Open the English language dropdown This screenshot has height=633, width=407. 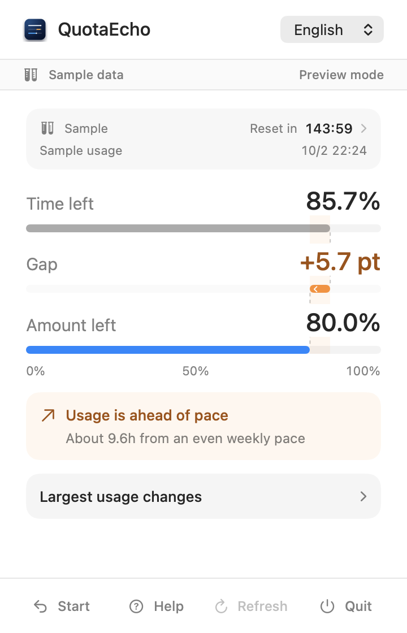[332, 29]
